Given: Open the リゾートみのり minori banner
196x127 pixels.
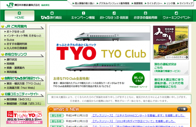Looking at the screenshot, I should [171, 42].
